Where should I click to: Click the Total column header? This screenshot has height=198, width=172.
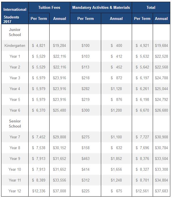(151, 7)
